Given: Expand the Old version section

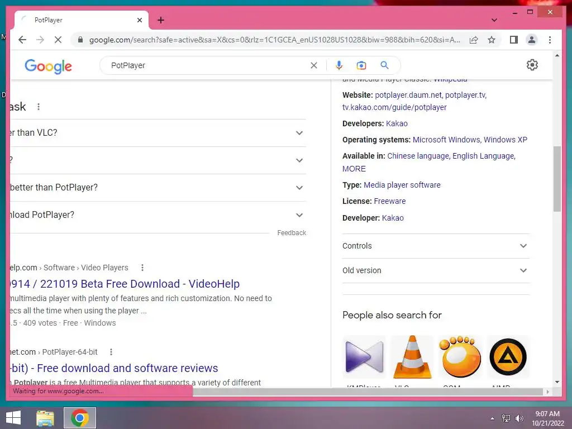Looking at the screenshot, I should coord(436,270).
